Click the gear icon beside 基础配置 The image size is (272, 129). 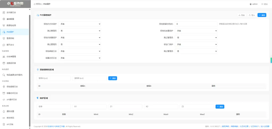(x=4, y=19)
